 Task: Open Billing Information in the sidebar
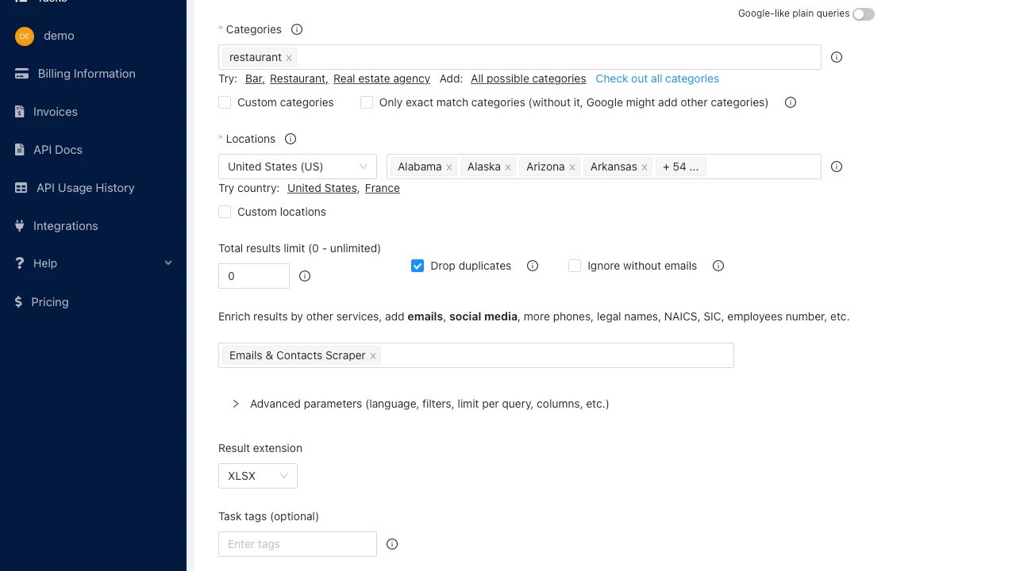point(87,74)
